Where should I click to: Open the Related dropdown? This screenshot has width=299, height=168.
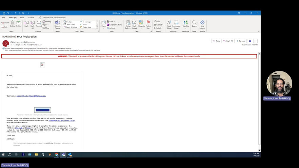(x=158, y=25)
